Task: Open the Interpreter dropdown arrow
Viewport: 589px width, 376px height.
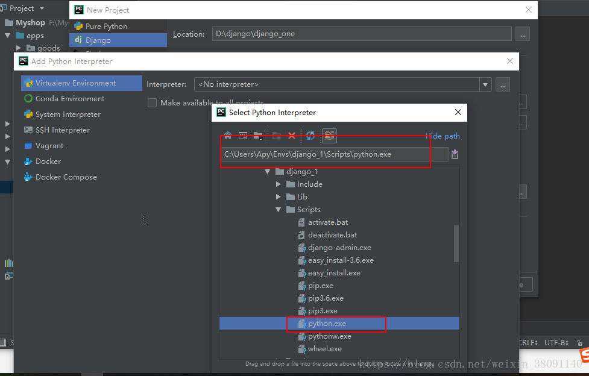Action: [485, 84]
